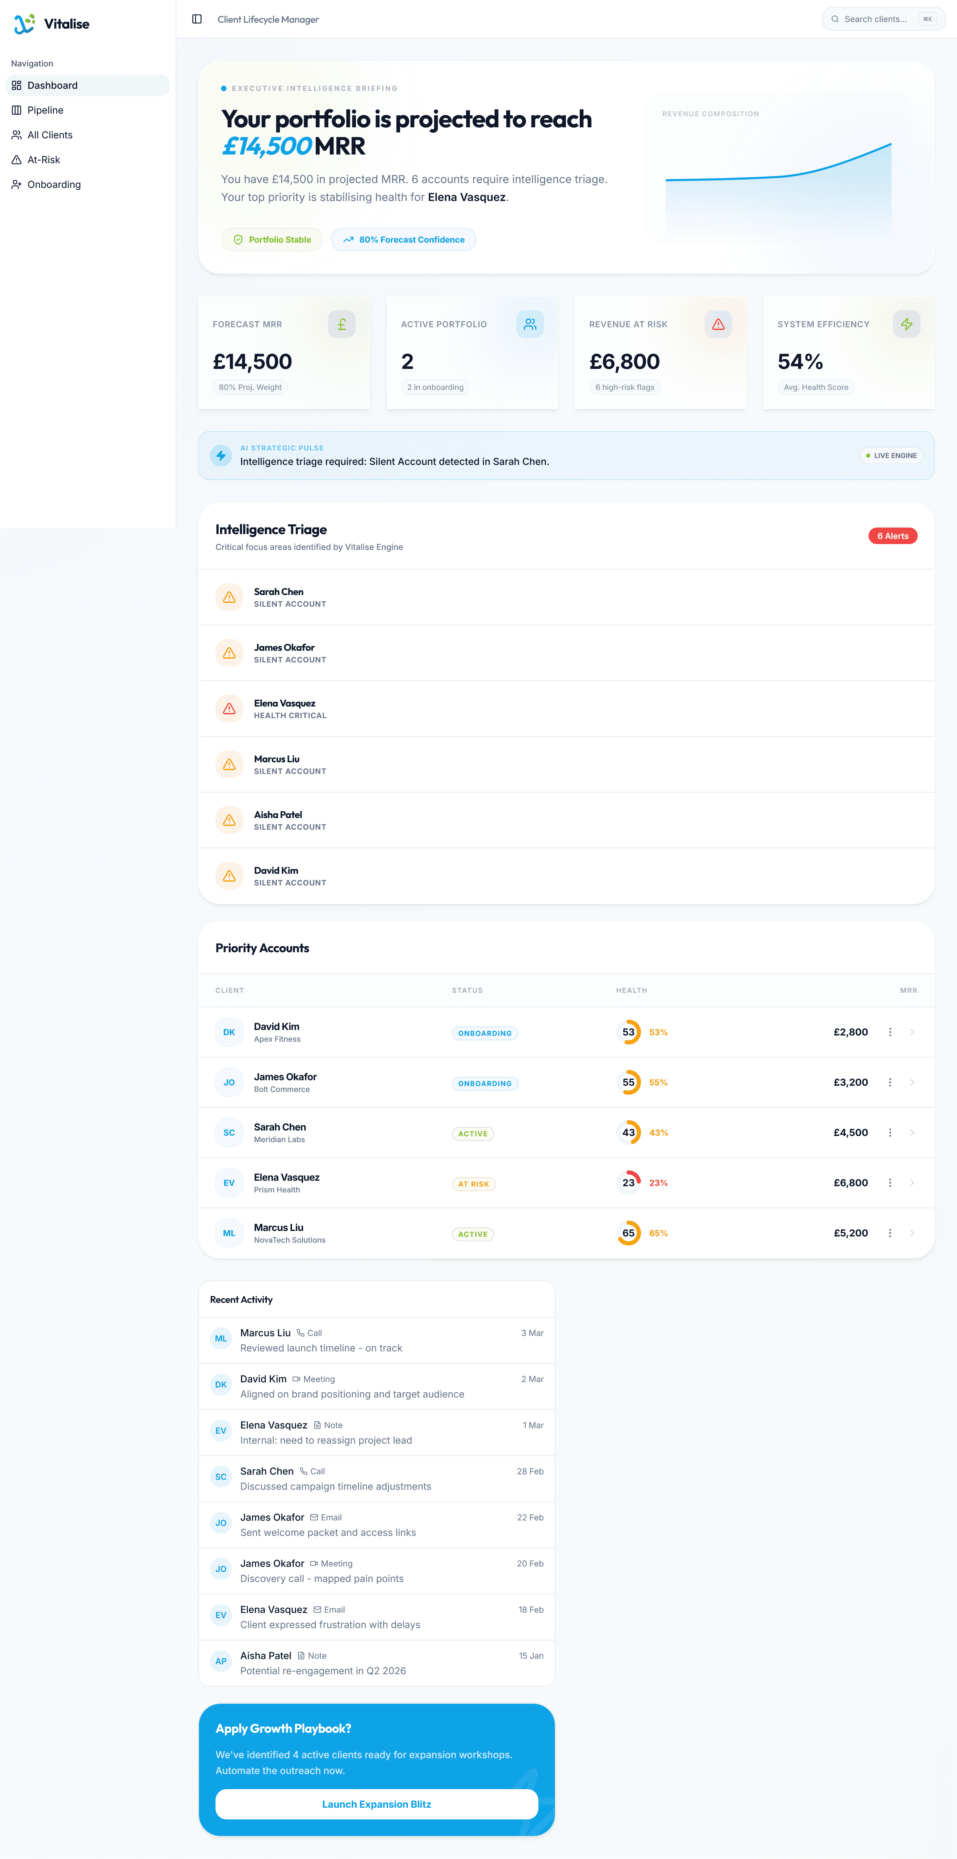Click the Marcus Liu call activity entry
Viewport: 957px width, 1859px height.
tap(377, 1340)
